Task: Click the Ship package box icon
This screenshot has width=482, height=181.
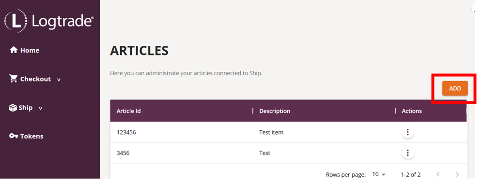Action: tap(13, 108)
